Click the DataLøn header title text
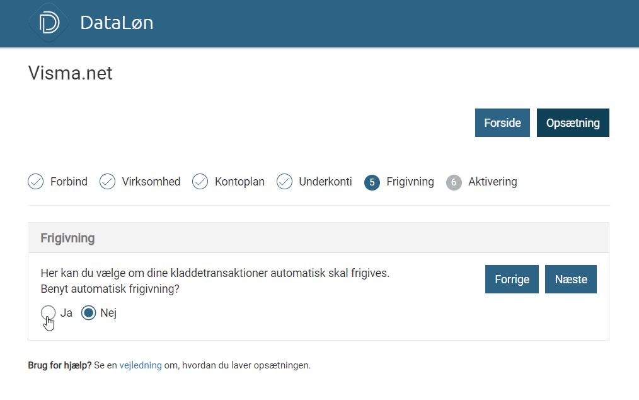The height and width of the screenshot is (400, 639). [x=117, y=23]
